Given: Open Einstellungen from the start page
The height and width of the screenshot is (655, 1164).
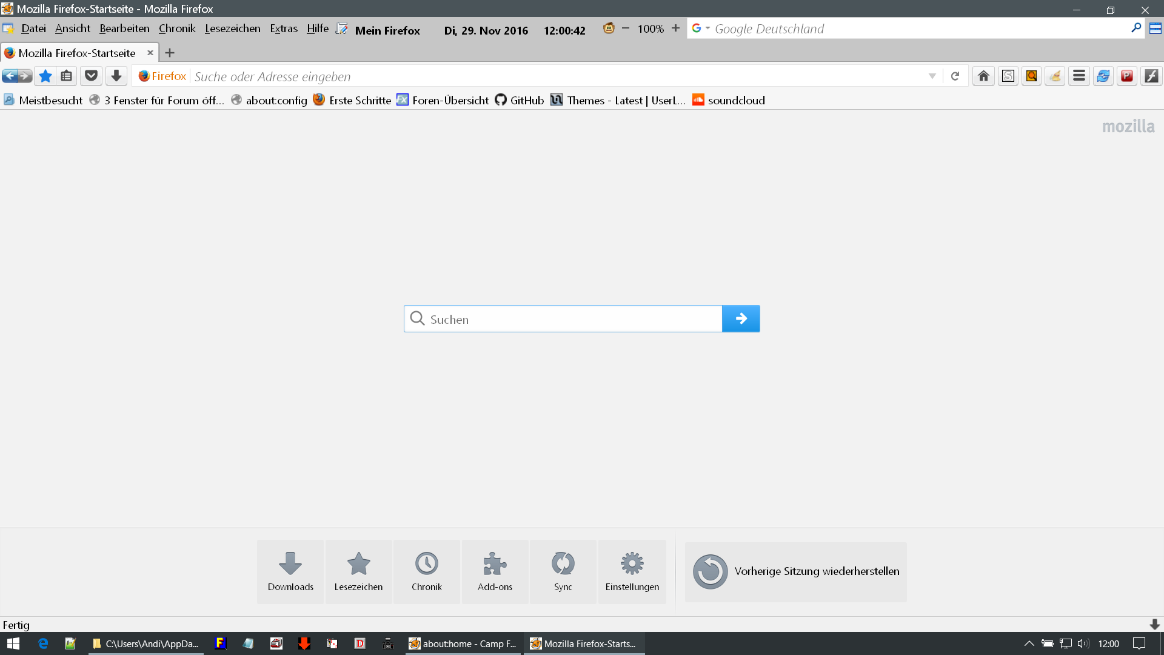Looking at the screenshot, I should coord(632,571).
